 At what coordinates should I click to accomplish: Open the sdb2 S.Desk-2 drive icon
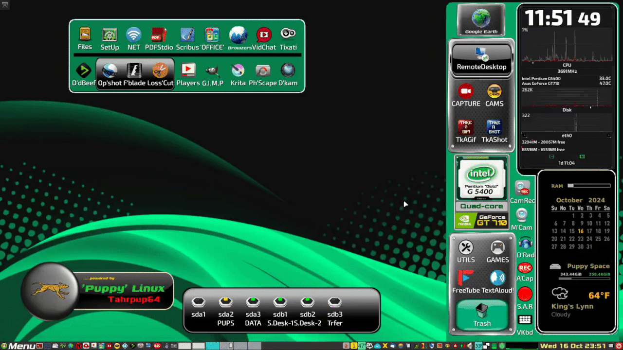point(307,302)
